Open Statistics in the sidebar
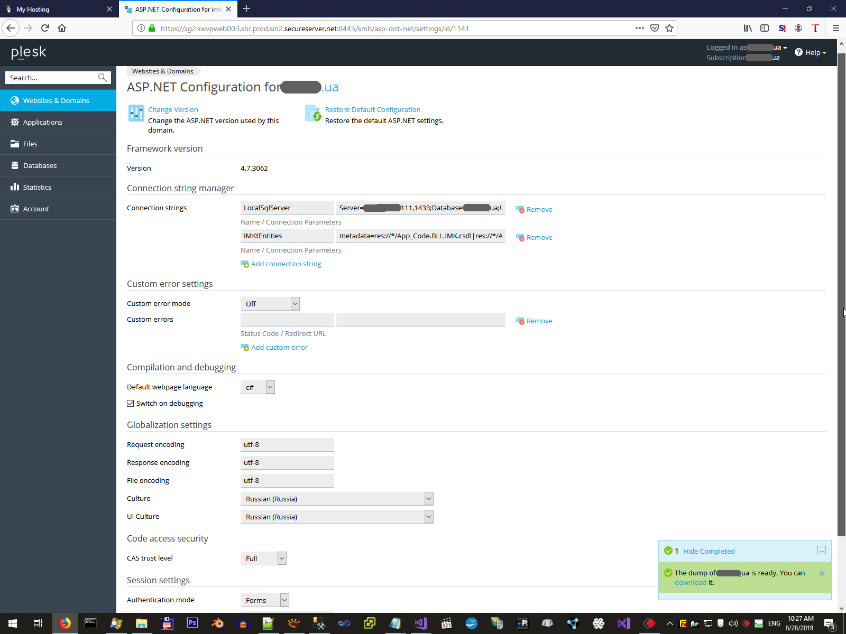846x634 pixels. coord(58,187)
